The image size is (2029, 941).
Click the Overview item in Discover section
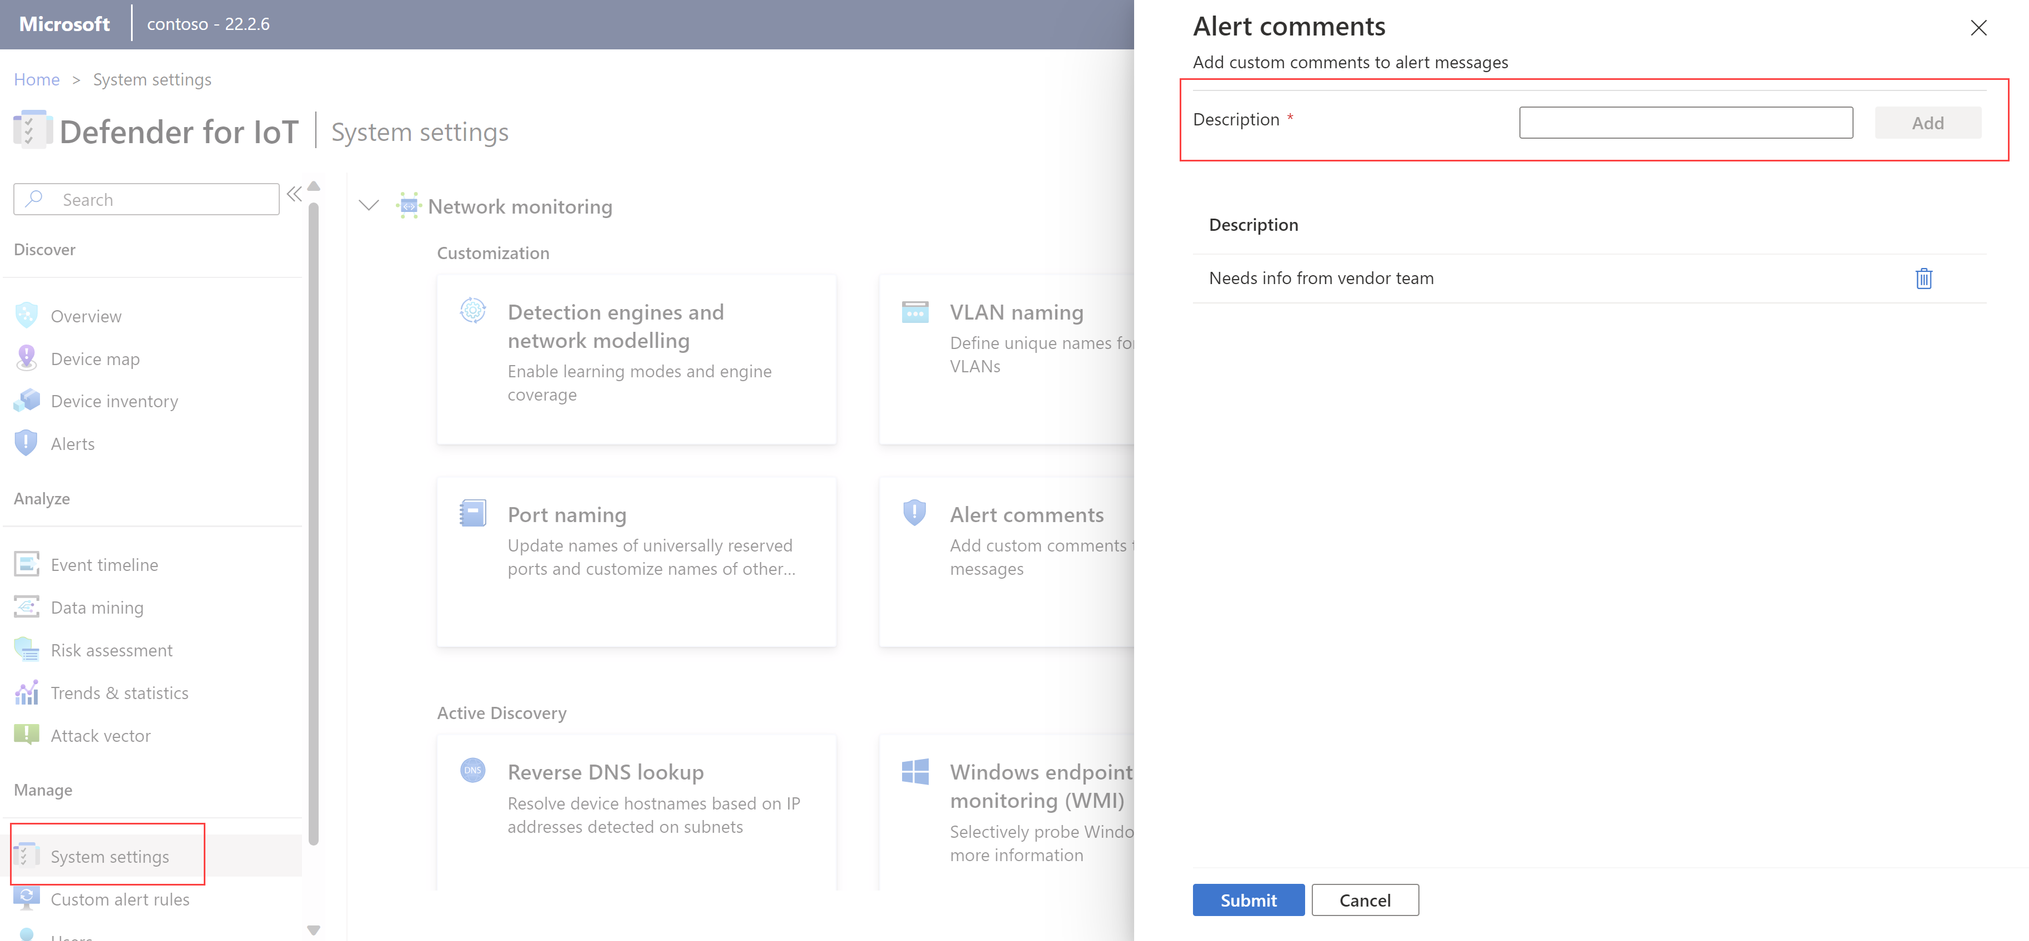pyautogui.click(x=87, y=315)
